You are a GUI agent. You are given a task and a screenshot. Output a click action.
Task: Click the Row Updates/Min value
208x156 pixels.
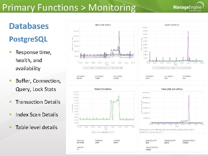166,78
